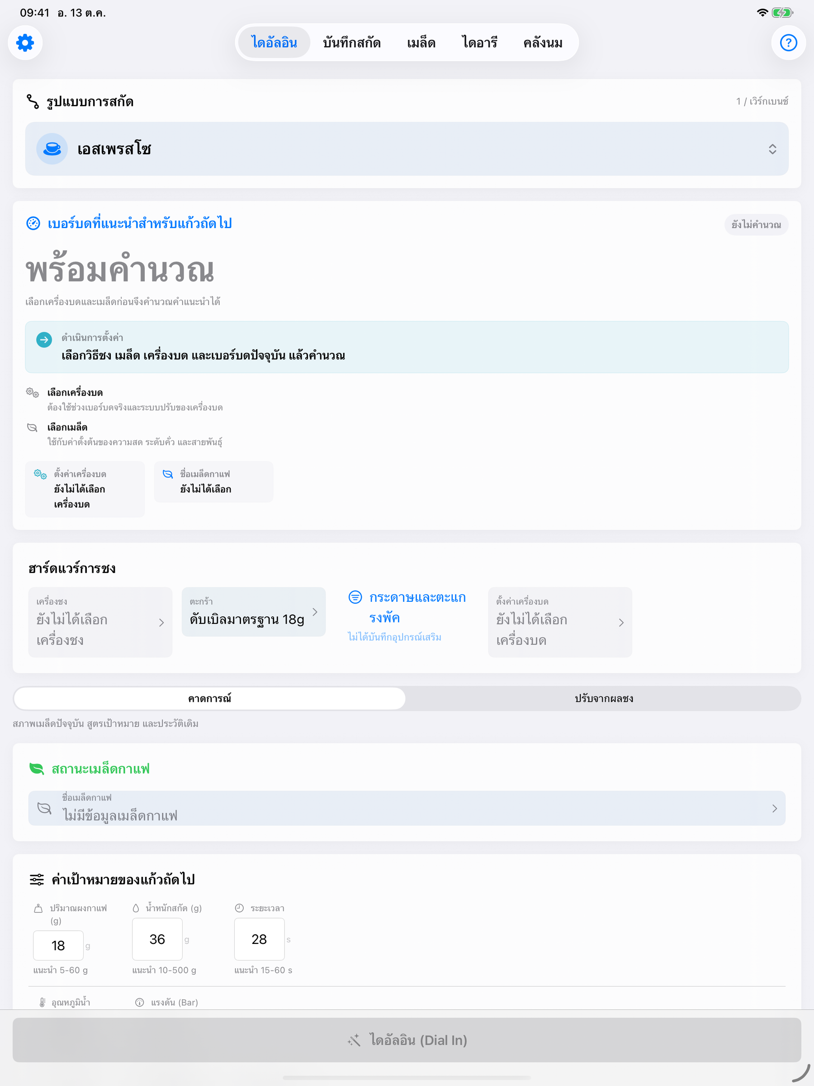This screenshot has width=814, height=1086.
Task: Tap the filter-paper icon beside กระดาษและตะแกรงพัค
Action: click(355, 597)
